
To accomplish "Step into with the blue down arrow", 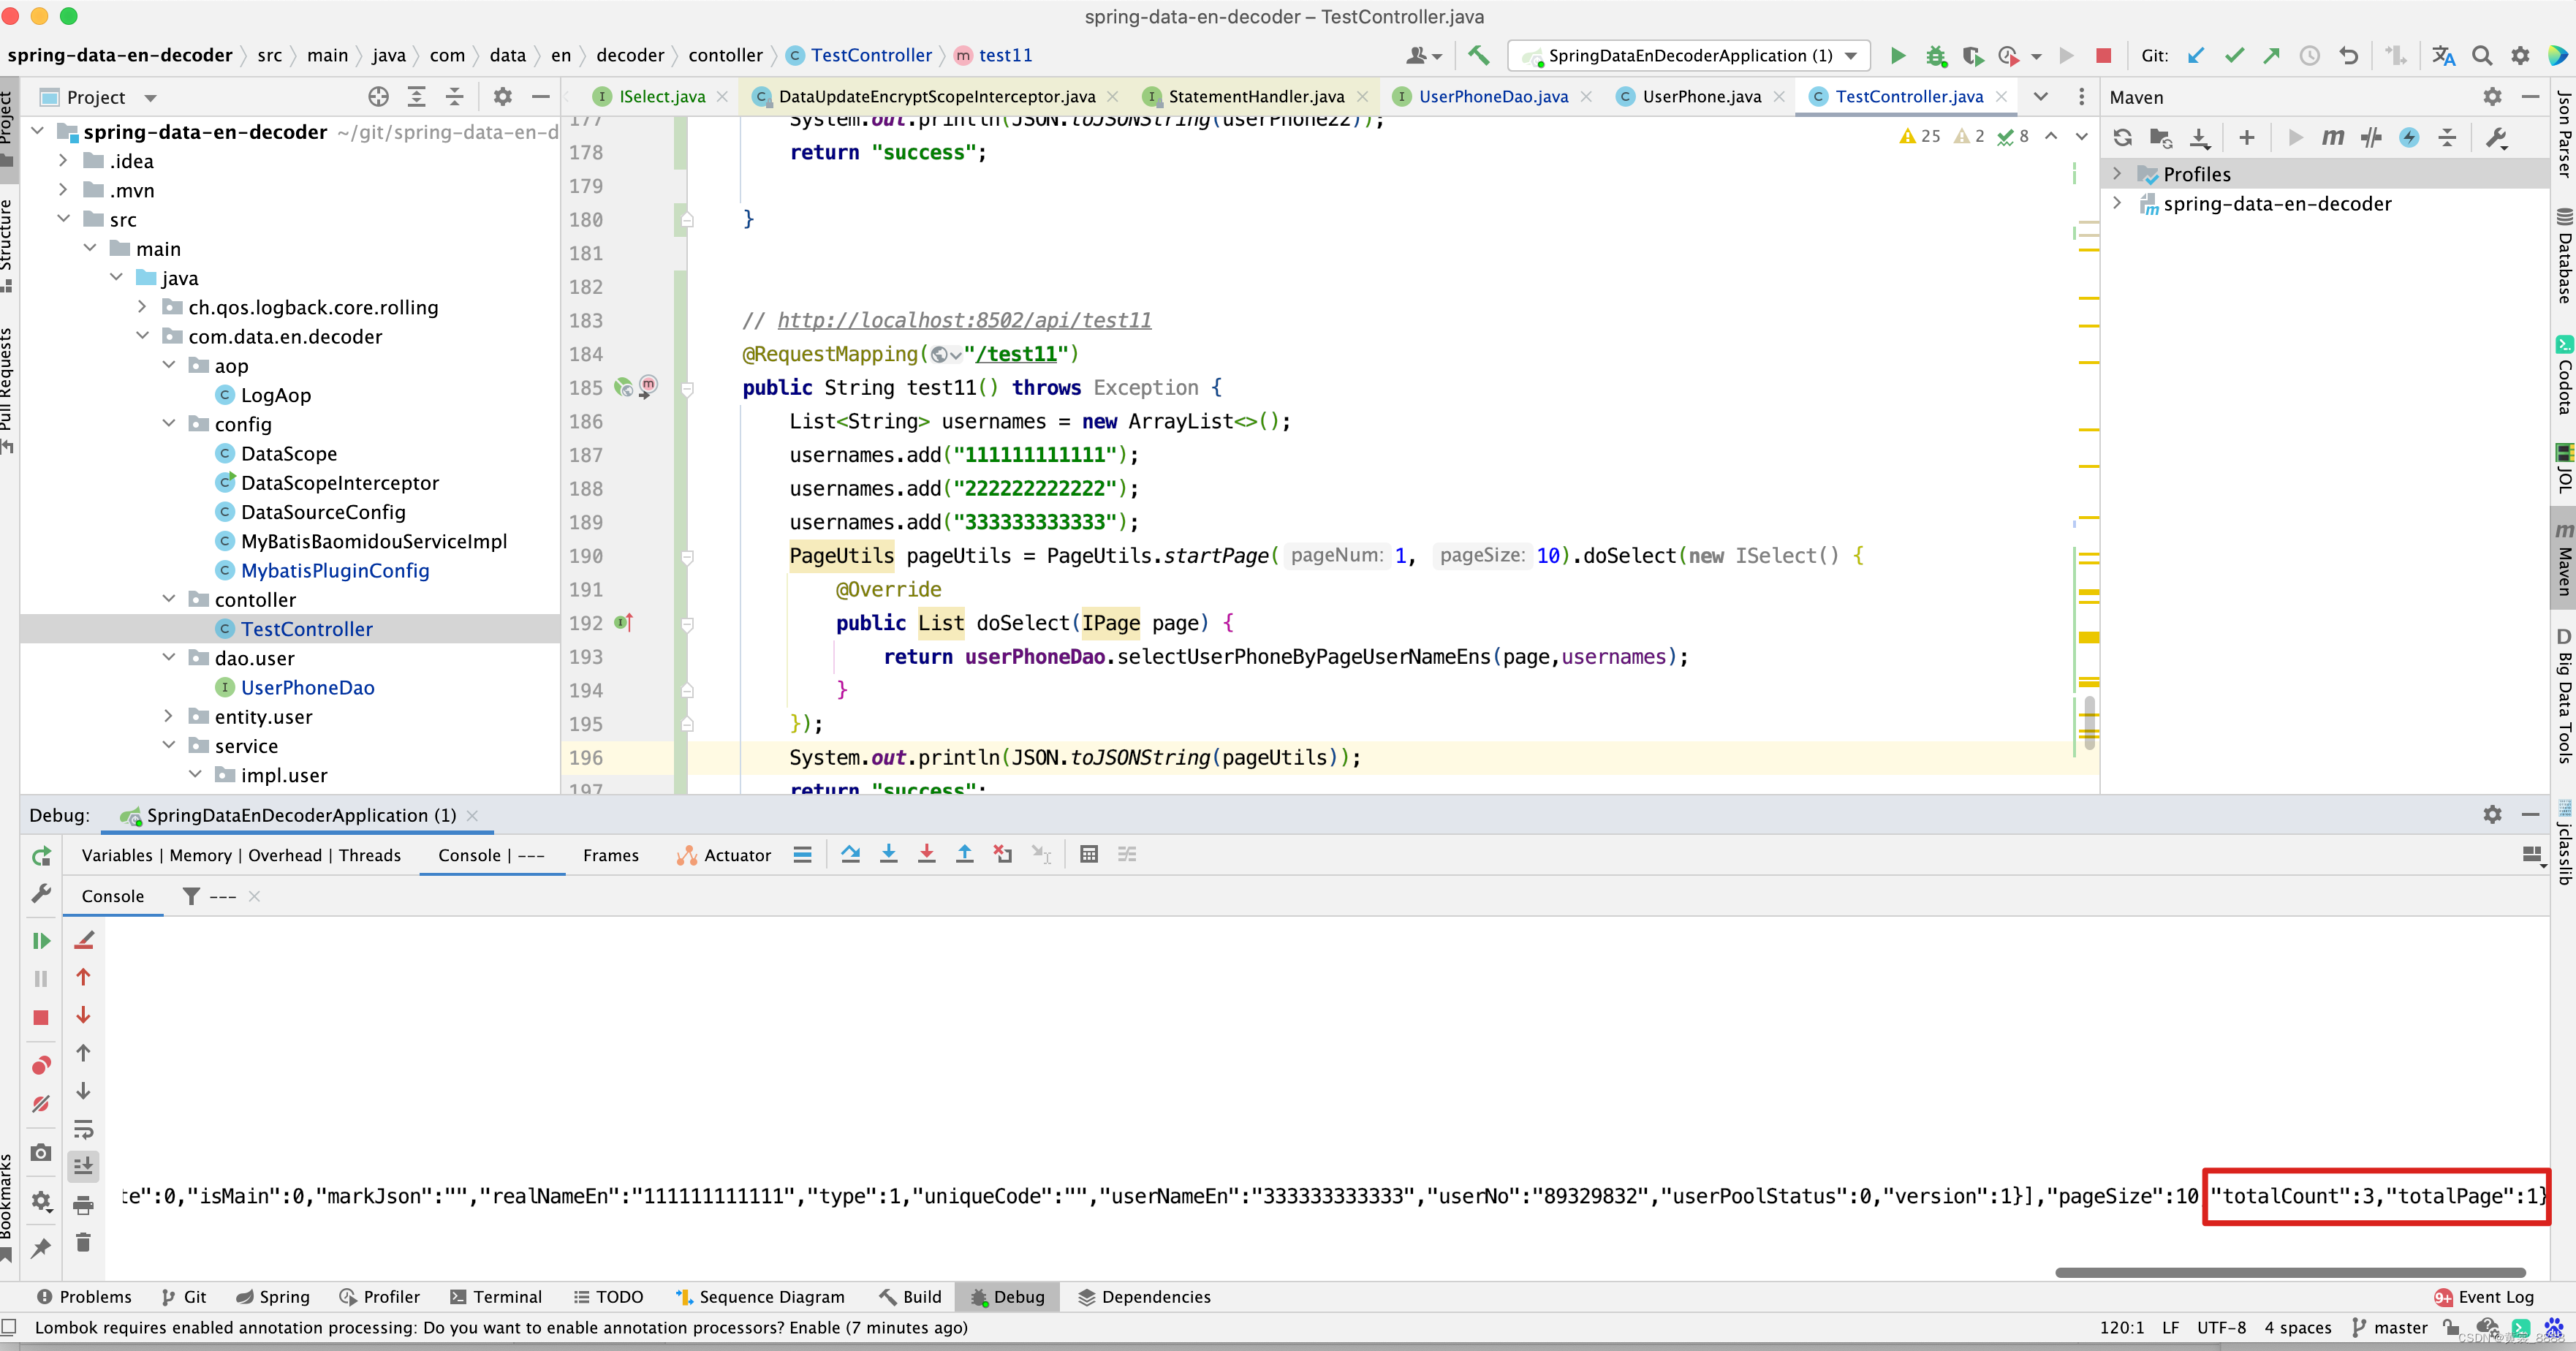I will [x=888, y=855].
